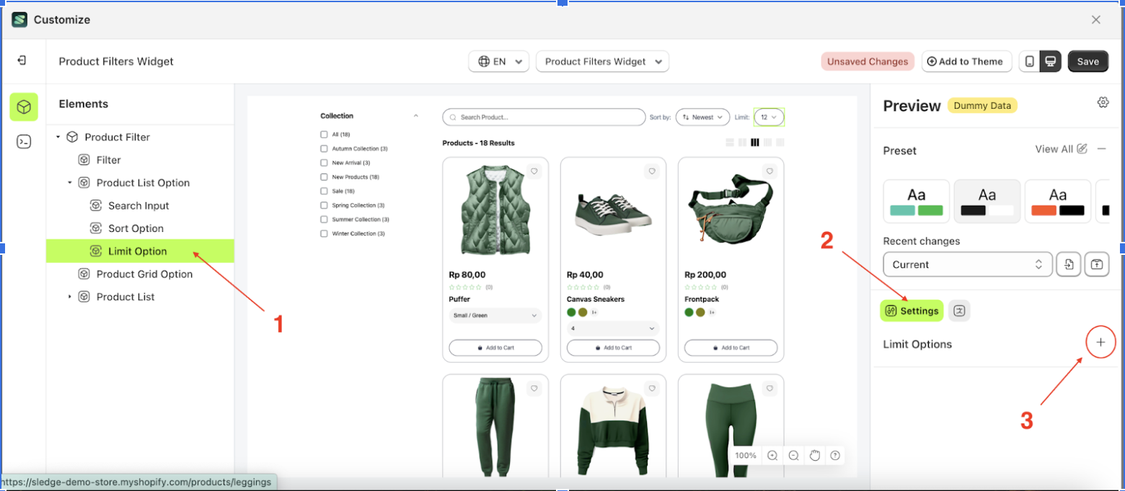Click the plus icon beside Limit Options
Viewport: 1125px width, 491px height.
click(1100, 343)
